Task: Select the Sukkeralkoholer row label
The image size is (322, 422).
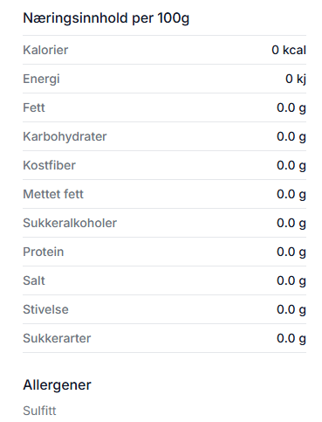Action: (70, 223)
